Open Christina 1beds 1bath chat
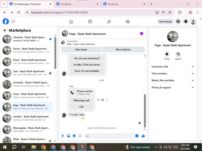202x151 pixels. 27,39
